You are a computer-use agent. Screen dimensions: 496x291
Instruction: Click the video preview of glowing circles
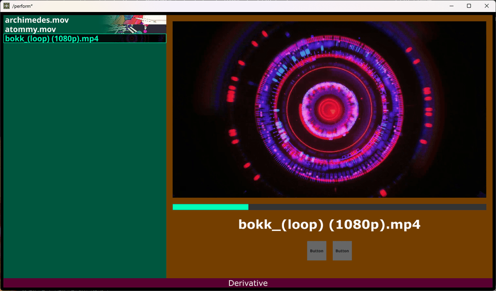click(329, 110)
